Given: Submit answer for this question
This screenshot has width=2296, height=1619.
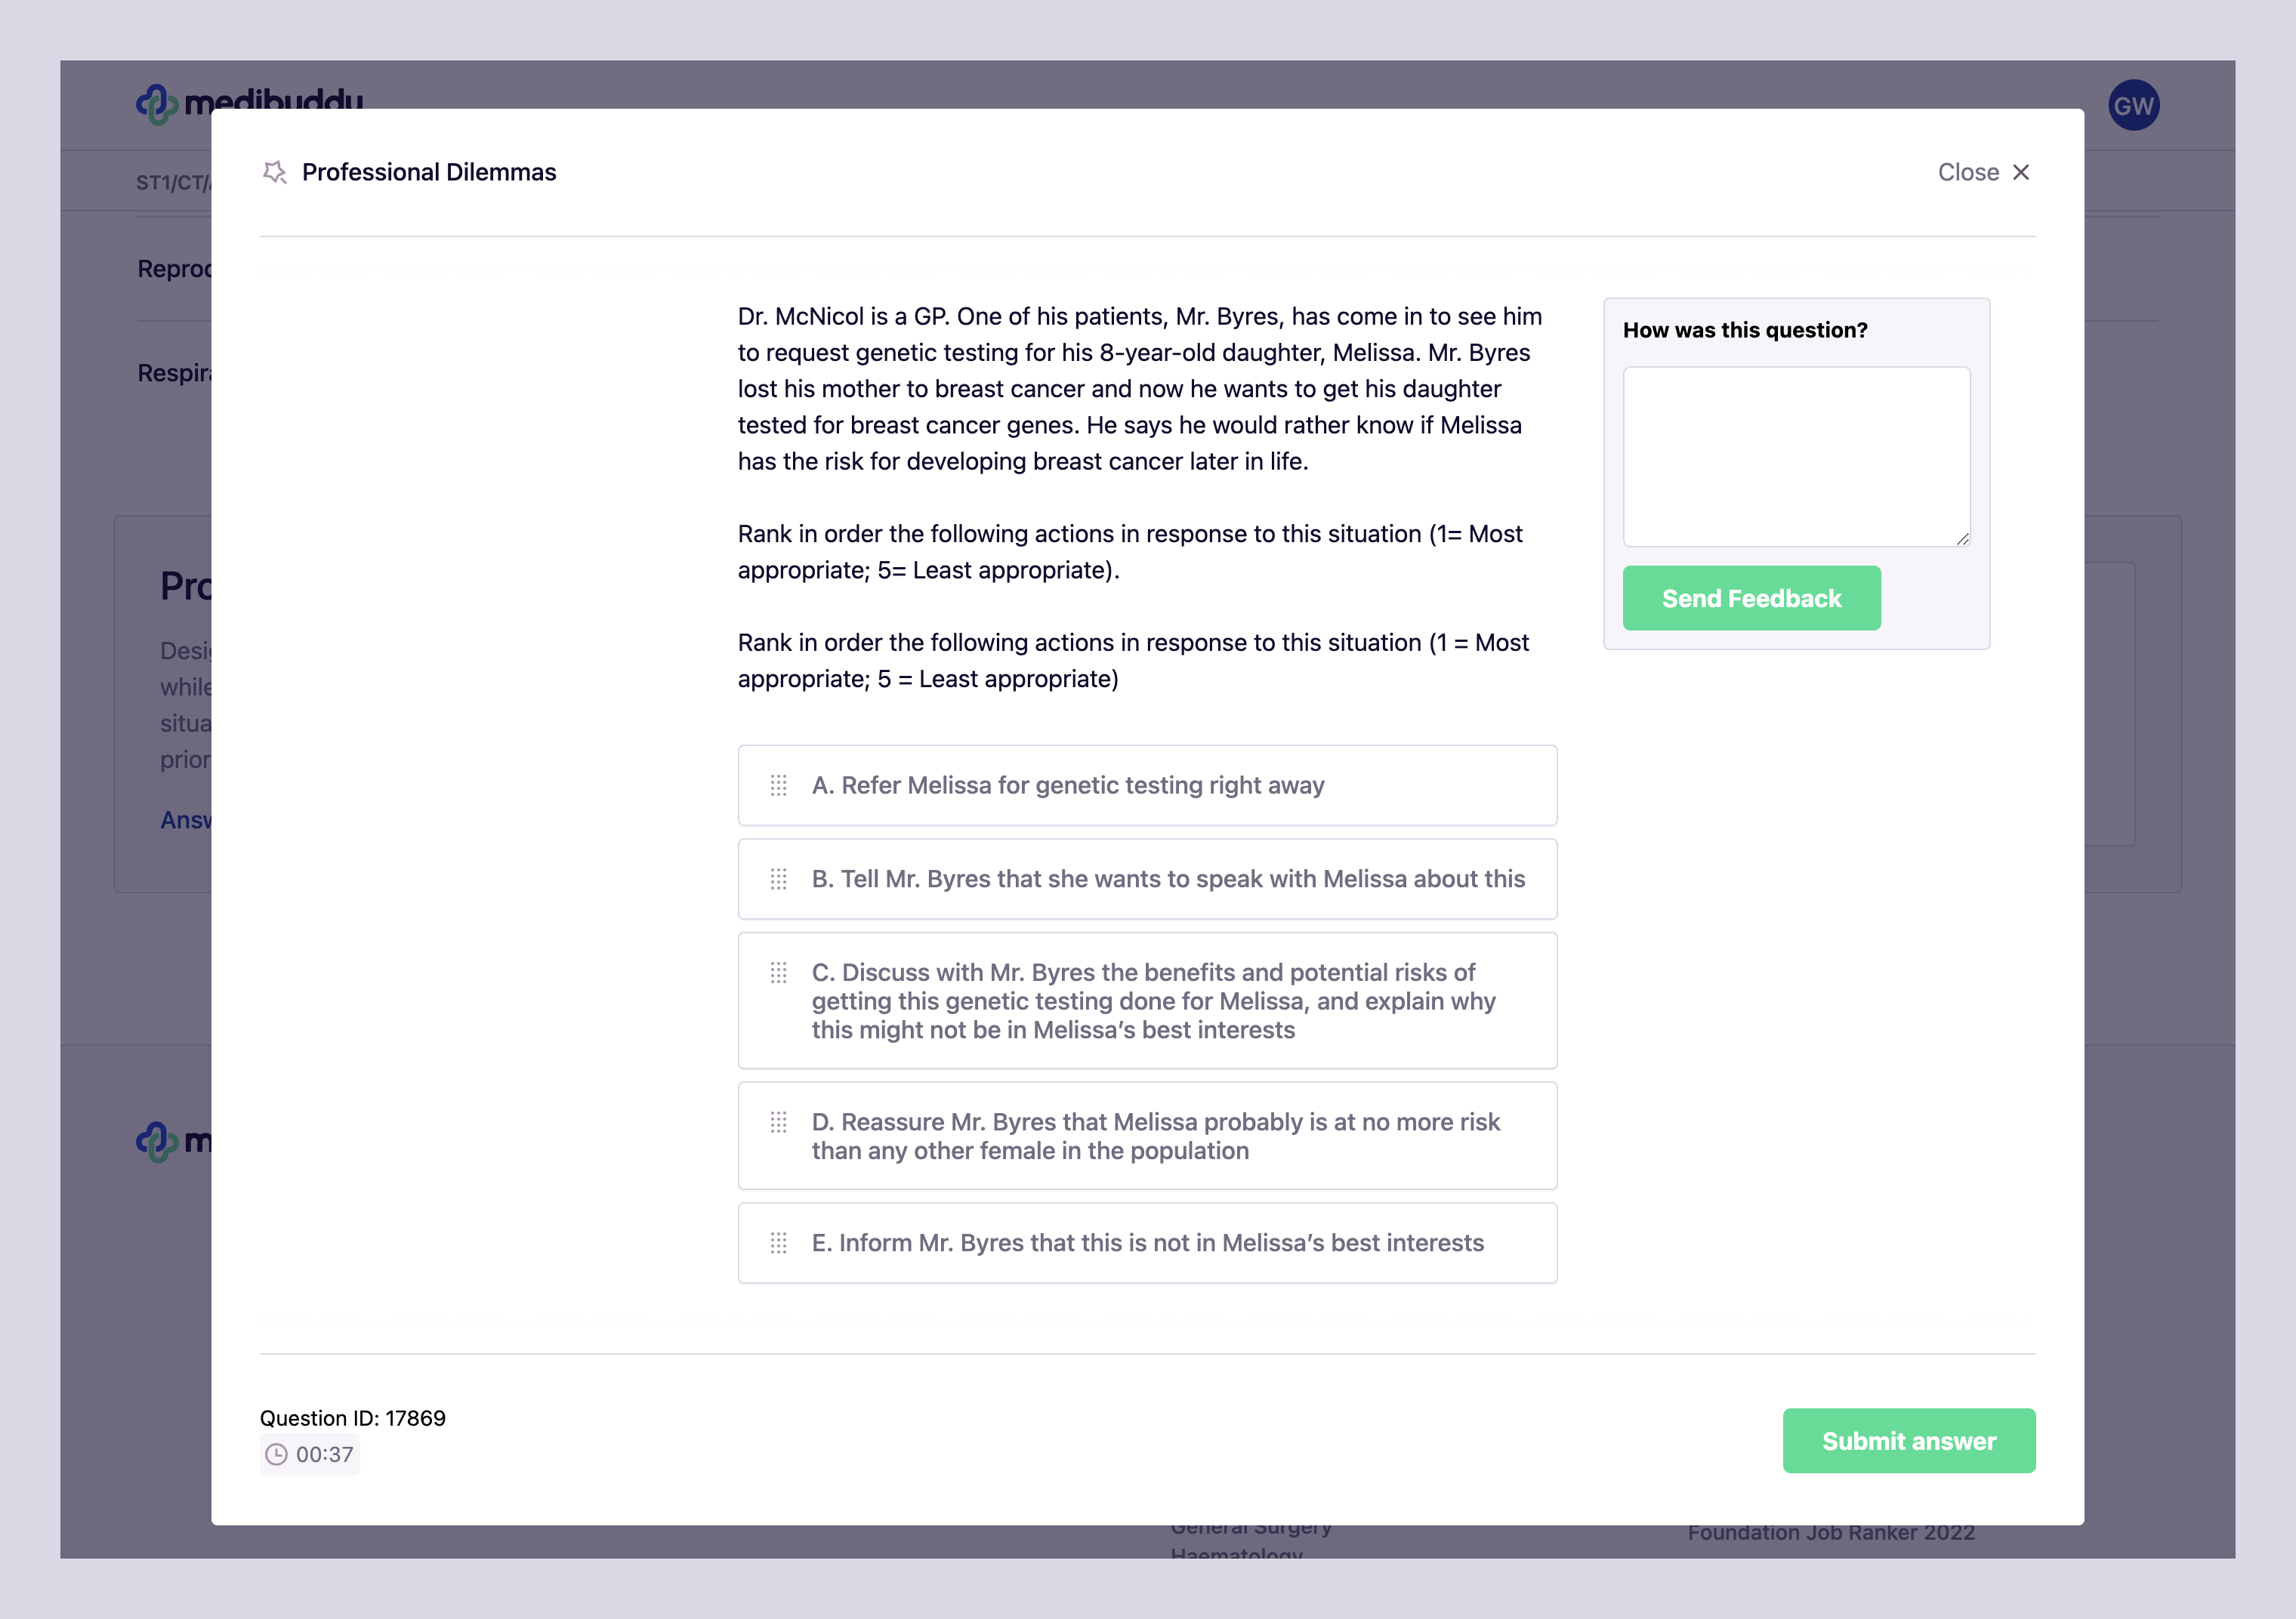Looking at the screenshot, I should (x=1908, y=1441).
